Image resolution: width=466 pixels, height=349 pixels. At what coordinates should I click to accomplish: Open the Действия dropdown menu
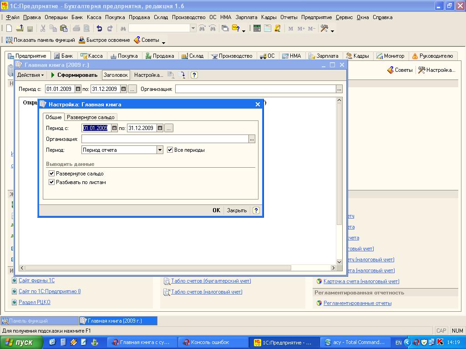point(30,75)
